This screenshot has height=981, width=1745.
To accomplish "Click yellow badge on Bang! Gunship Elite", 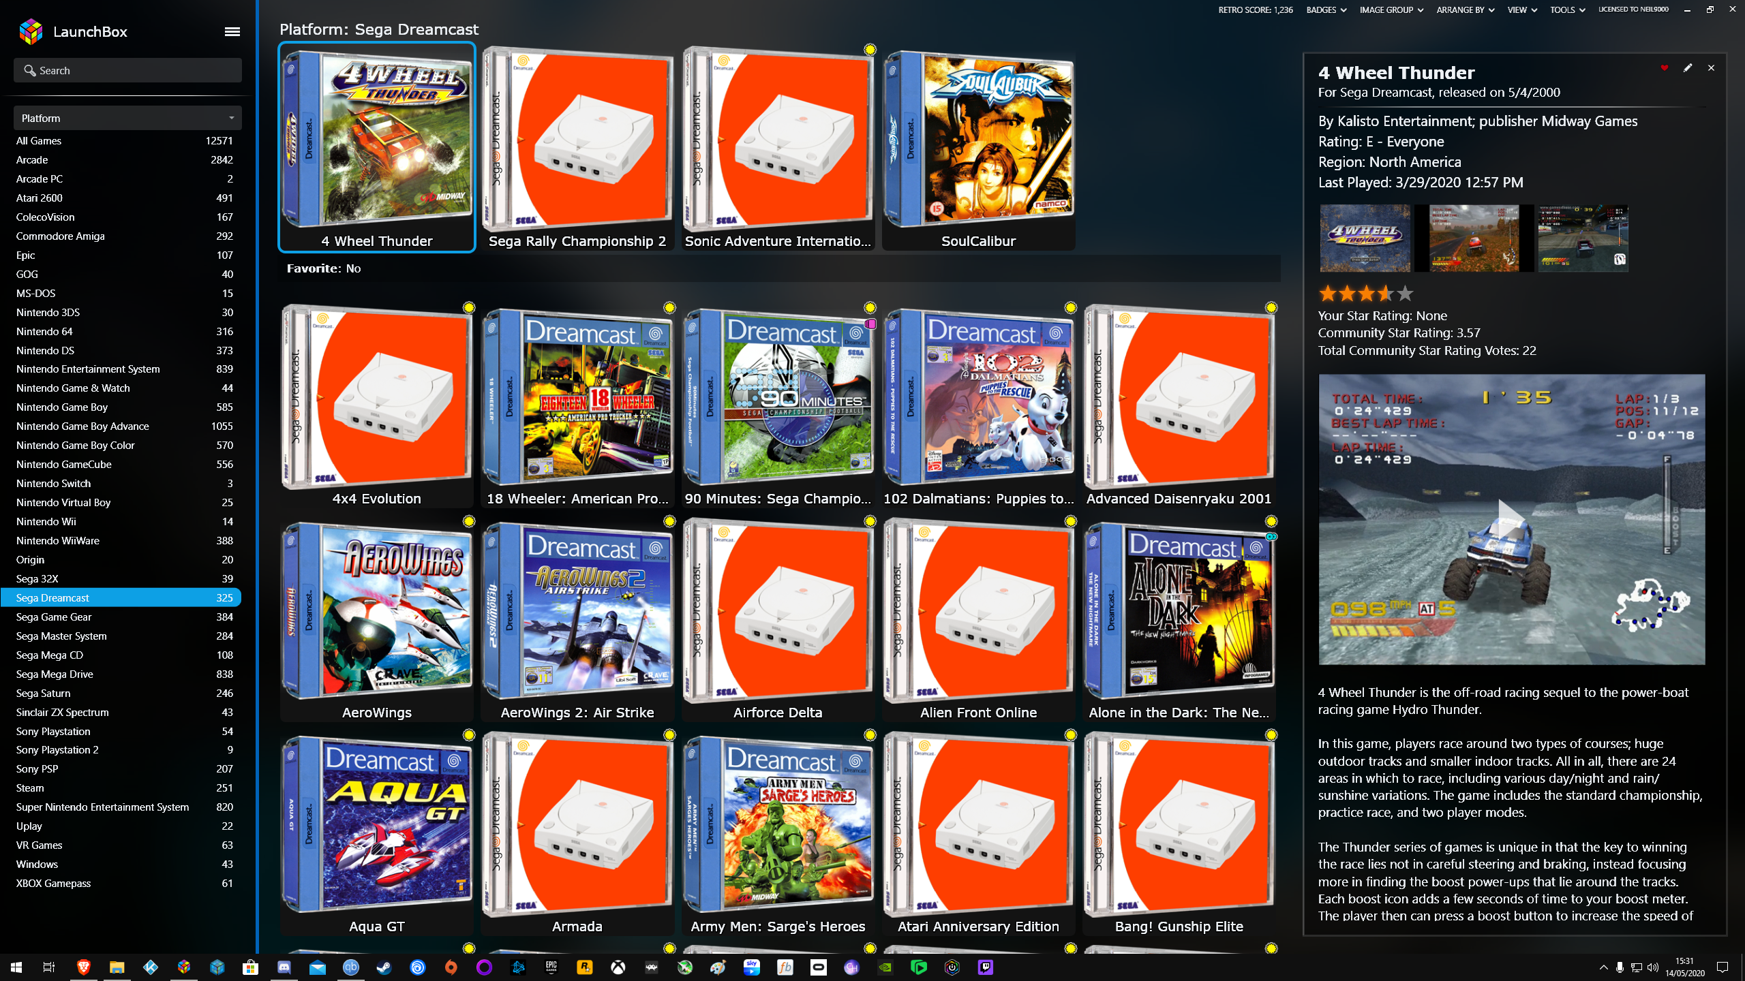I will (1271, 735).
